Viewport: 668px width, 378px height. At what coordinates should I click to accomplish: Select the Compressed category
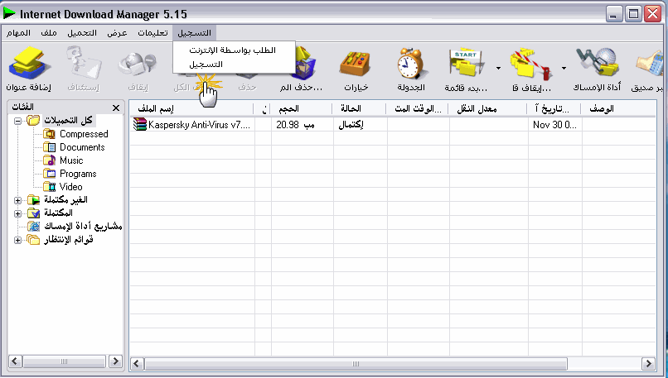click(84, 134)
